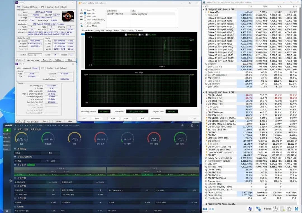
Task: Collapse the ASRock X670E Taichi group
Action: (204, 204)
